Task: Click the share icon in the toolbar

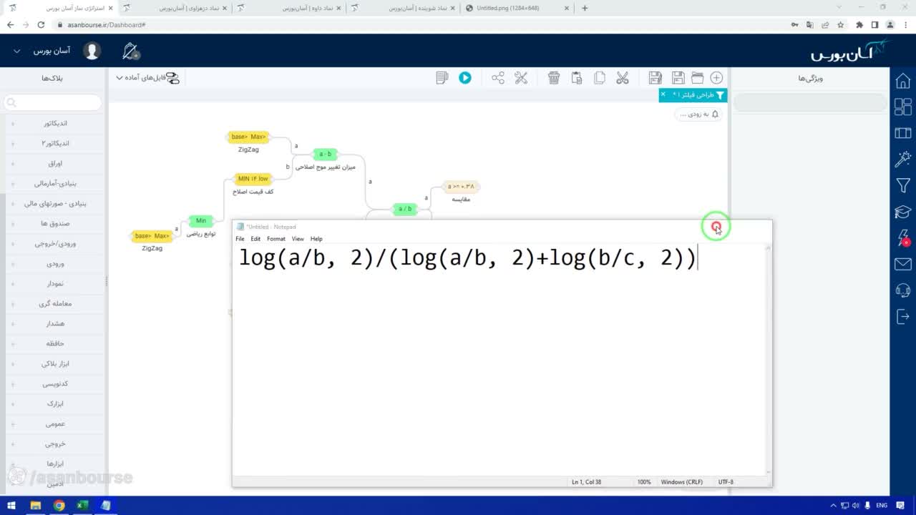Action: (x=498, y=78)
